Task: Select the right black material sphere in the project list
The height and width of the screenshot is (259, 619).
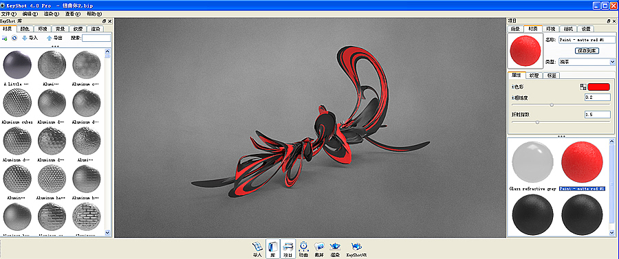Action: [x=581, y=214]
